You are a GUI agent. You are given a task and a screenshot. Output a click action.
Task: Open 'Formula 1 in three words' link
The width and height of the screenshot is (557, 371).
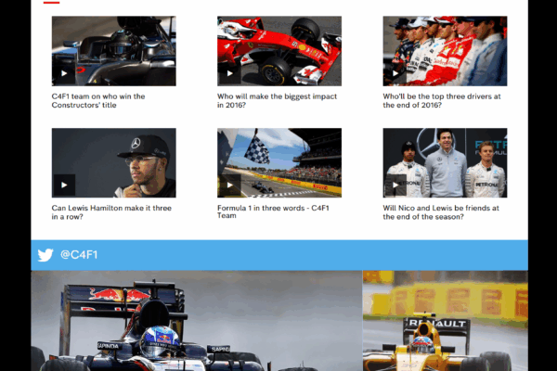[273, 211]
